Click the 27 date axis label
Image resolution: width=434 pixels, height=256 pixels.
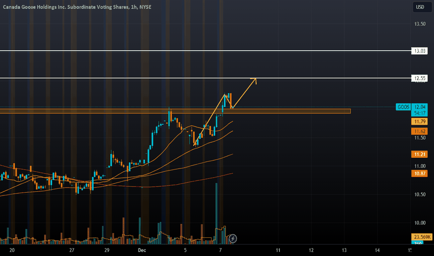click(72, 250)
